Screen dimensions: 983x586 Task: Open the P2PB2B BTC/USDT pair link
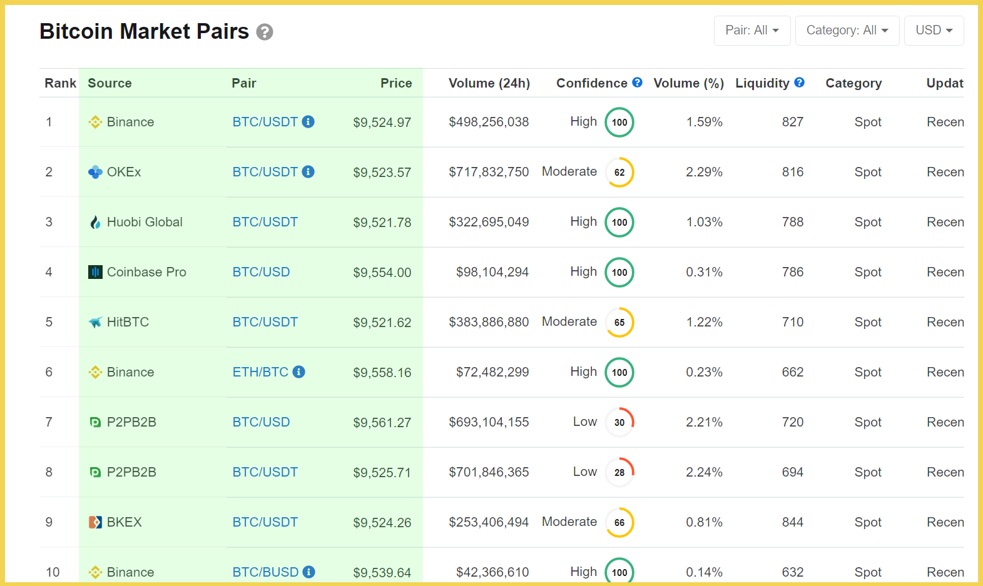pos(265,472)
